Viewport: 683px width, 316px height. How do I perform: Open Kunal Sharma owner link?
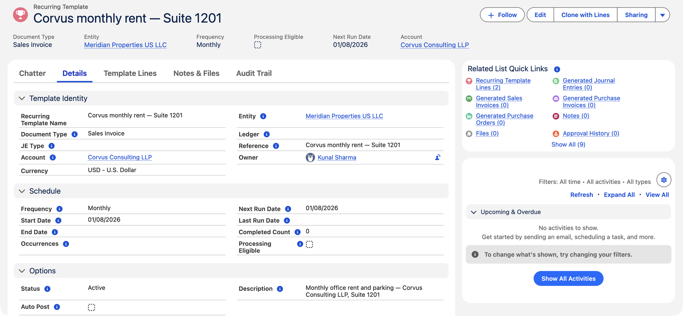337,158
